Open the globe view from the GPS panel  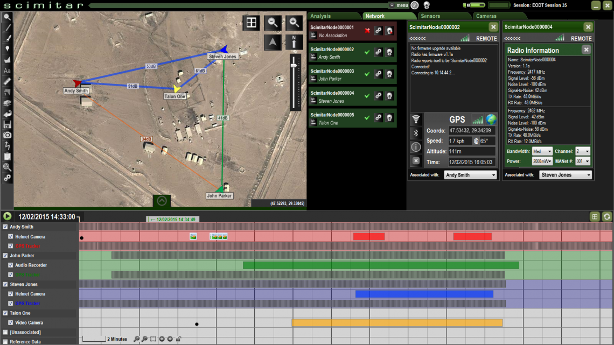(x=491, y=119)
